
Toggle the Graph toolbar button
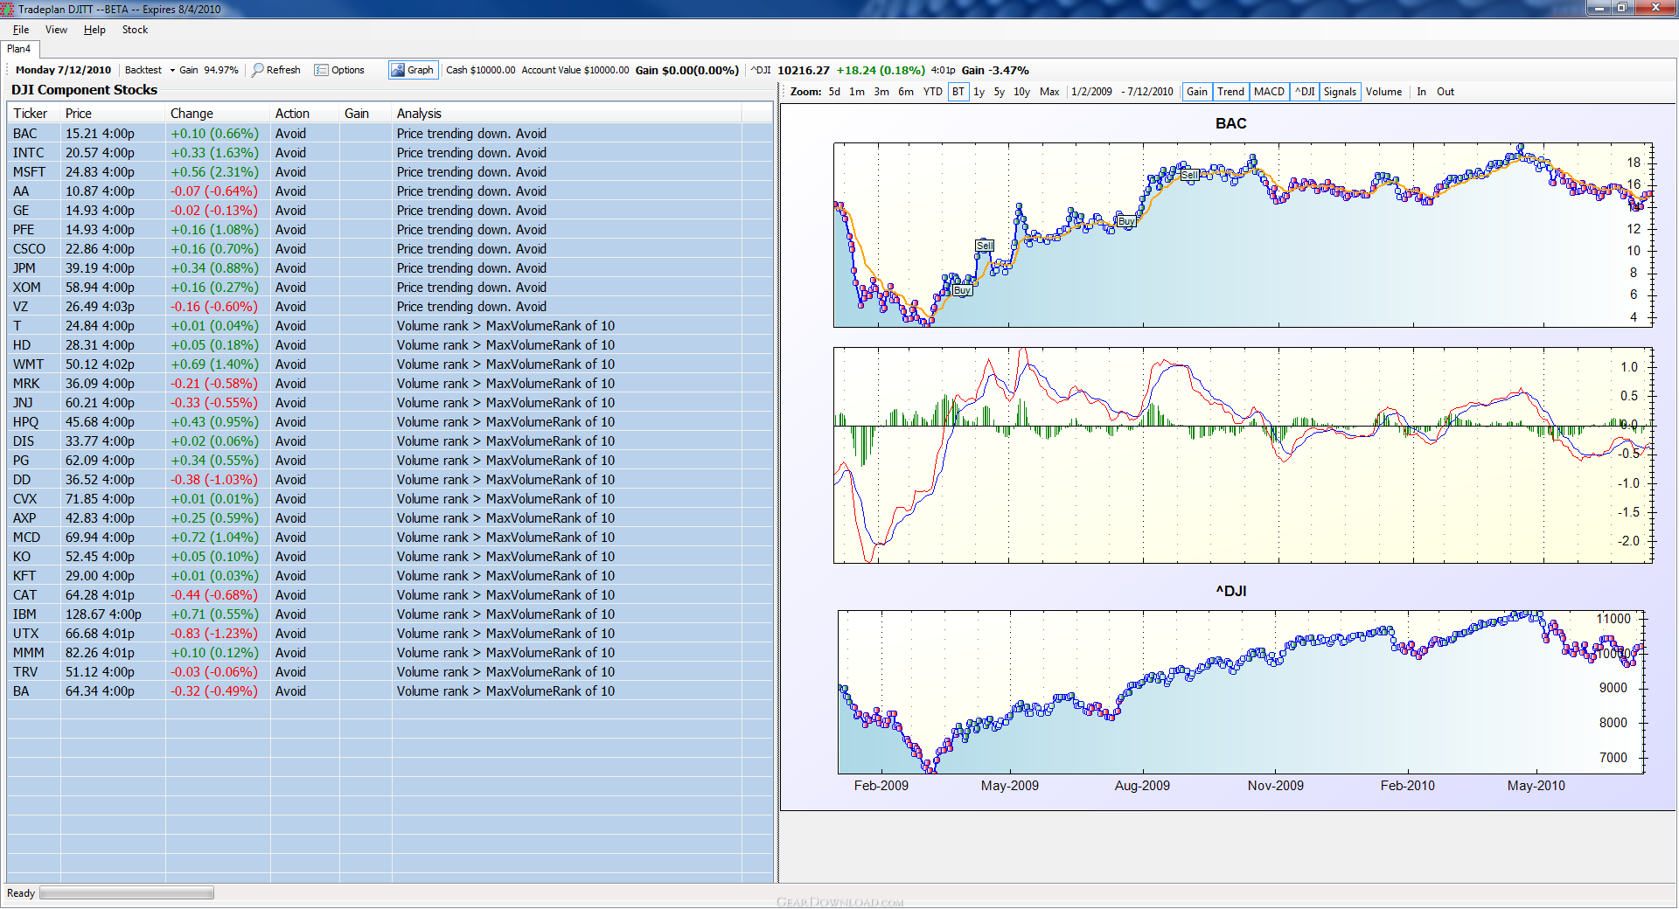(413, 70)
